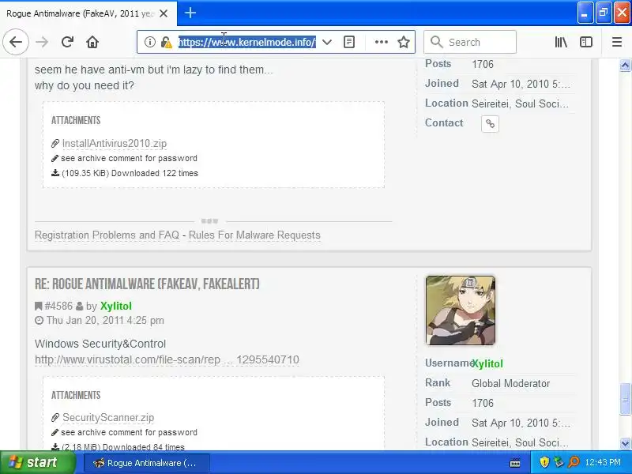
Task: Click the 'Thu Jan 20, 2011 4:25 pm' timestamp
Action: point(105,321)
